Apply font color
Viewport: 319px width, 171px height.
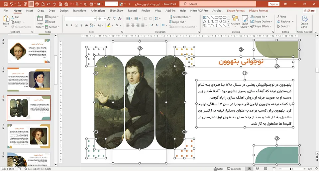coord(117,25)
